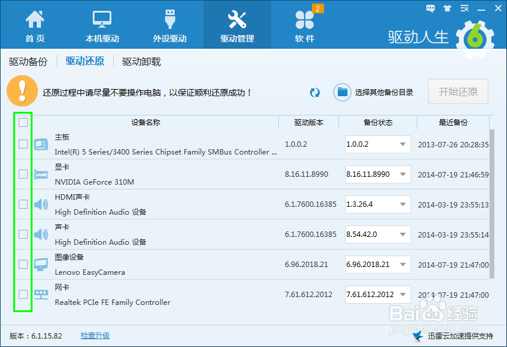The width and height of the screenshot is (507, 347).
Task: Check the 网卡 Realtek checkbox
Action: pos(23,294)
